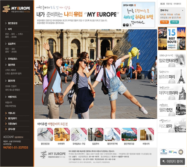Click the 로그인 link at top right
The image size is (187, 167).
click(163, 4)
